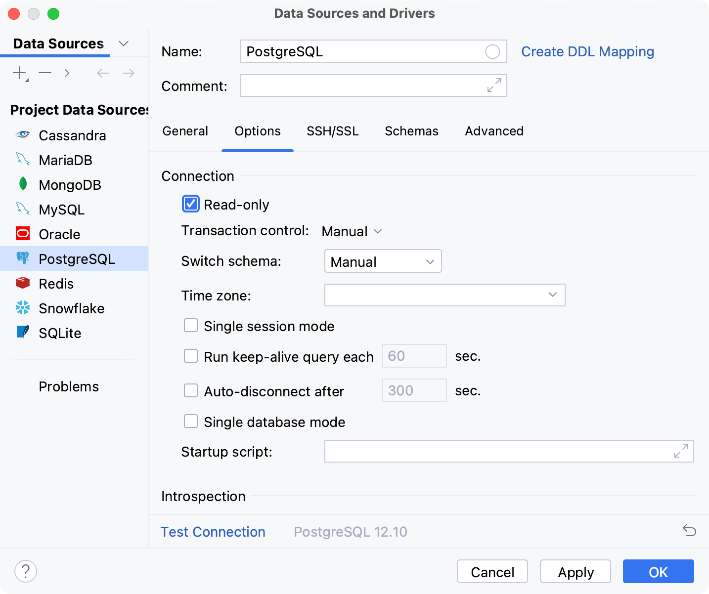Check the Auto-disconnect after option

191,390
